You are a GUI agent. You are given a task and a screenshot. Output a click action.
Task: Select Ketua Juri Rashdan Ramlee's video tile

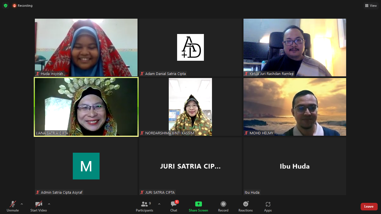click(x=295, y=47)
